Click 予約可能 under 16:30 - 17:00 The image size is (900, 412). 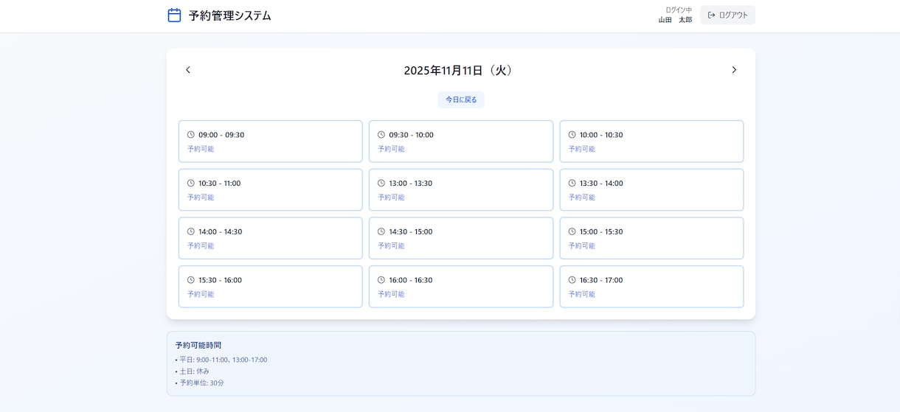coord(582,294)
